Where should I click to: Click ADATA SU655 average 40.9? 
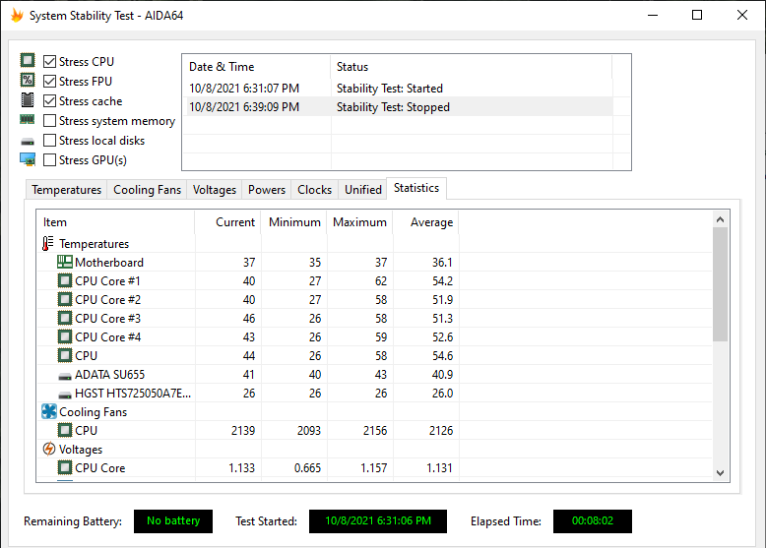pos(443,374)
